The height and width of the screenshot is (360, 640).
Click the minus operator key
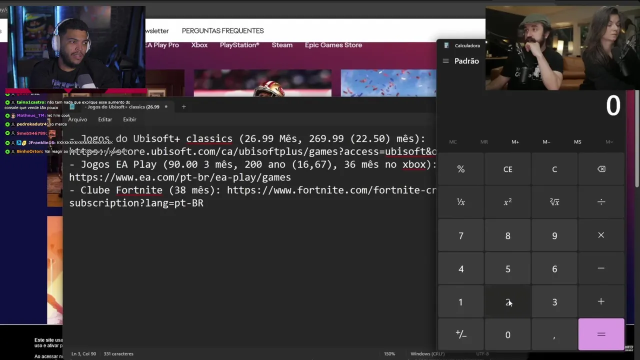click(601, 268)
